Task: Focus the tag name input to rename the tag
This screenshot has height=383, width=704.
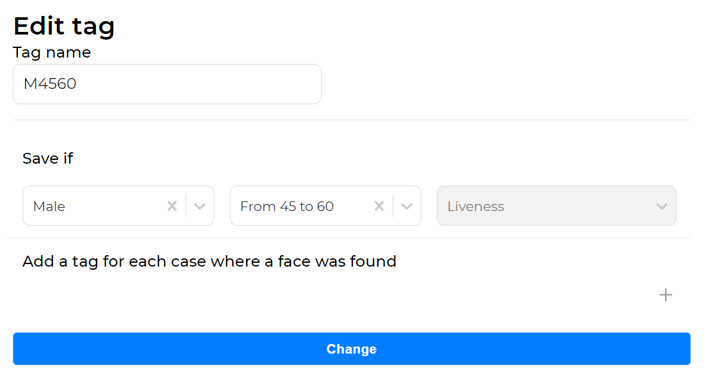Action: [x=166, y=84]
